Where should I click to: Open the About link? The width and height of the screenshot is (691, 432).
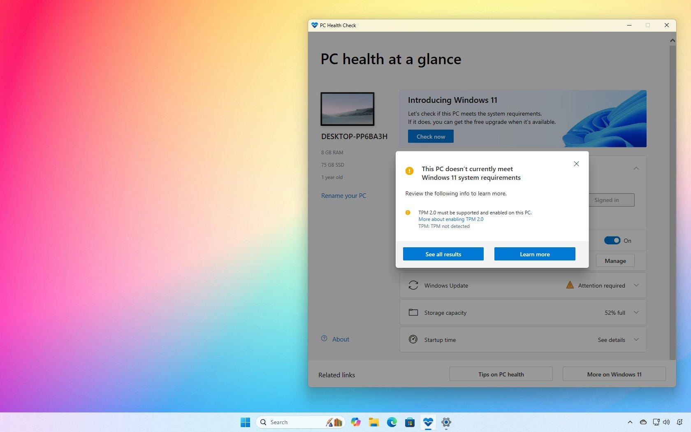point(341,339)
